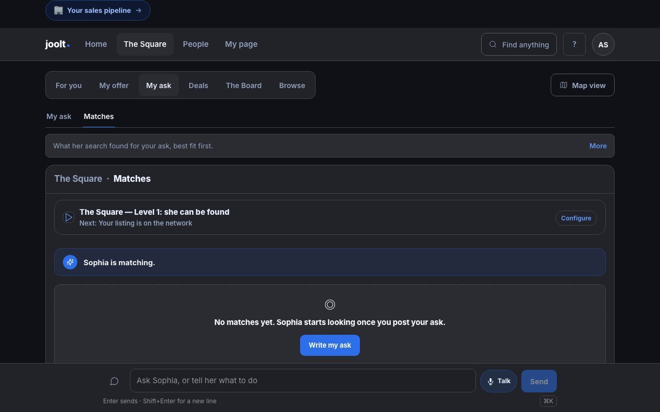Open the help question mark button
Image resolution: width=660 pixels, height=412 pixels.
574,44
